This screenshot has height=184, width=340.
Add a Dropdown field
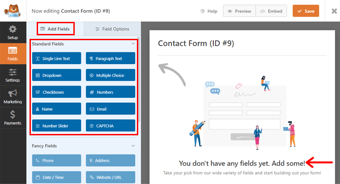56,75
